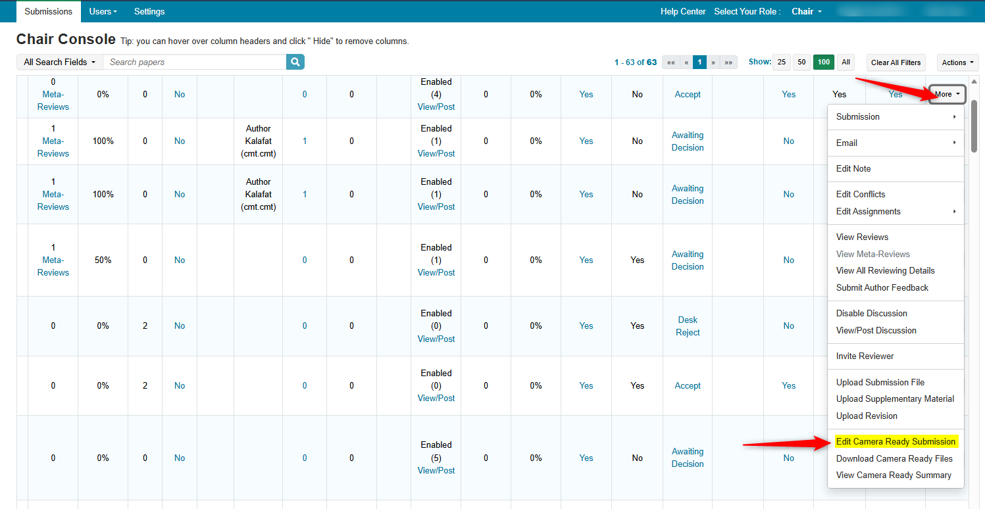This screenshot has height=509, width=985.
Task: Go to first page using double-left arrows
Action: point(670,62)
